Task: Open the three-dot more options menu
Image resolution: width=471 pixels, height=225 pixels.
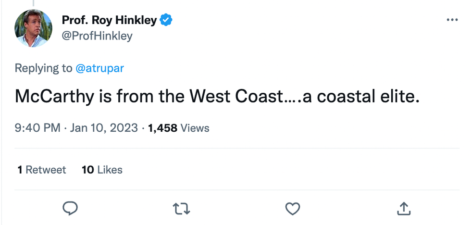Action: (x=452, y=20)
